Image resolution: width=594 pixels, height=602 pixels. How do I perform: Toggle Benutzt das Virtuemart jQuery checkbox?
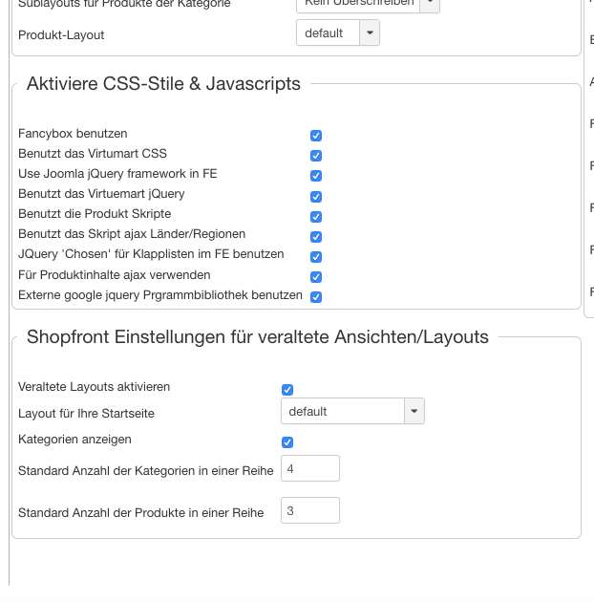316,196
